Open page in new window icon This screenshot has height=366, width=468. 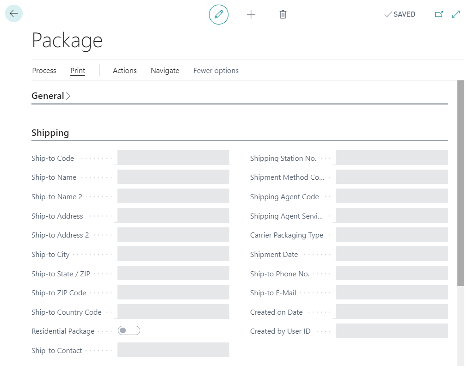(439, 14)
